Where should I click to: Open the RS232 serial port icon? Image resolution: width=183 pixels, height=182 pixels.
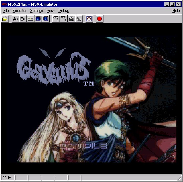[79, 19]
